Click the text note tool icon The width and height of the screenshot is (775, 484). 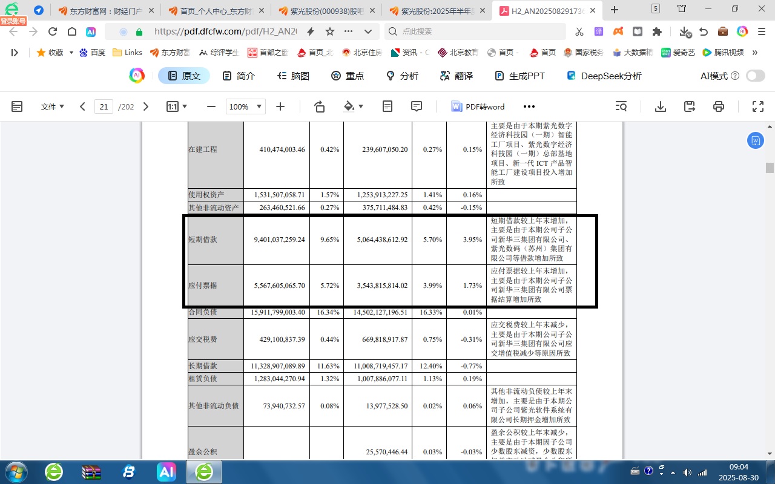pyautogui.click(x=387, y=106)
